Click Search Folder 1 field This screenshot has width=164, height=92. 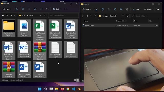[x=64, y=15]
